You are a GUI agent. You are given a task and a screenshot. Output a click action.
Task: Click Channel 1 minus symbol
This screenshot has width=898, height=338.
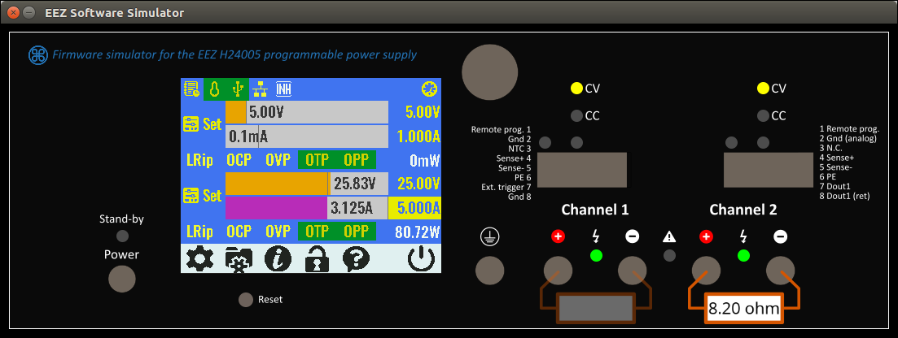click(633, 236)
